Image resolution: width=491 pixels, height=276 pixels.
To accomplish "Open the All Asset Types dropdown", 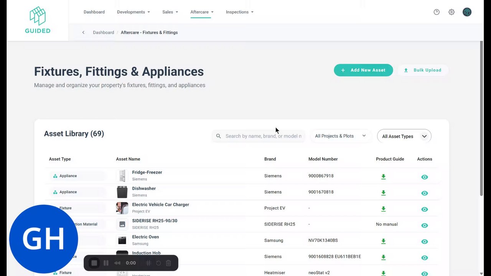I will click(x=404, y=136).
